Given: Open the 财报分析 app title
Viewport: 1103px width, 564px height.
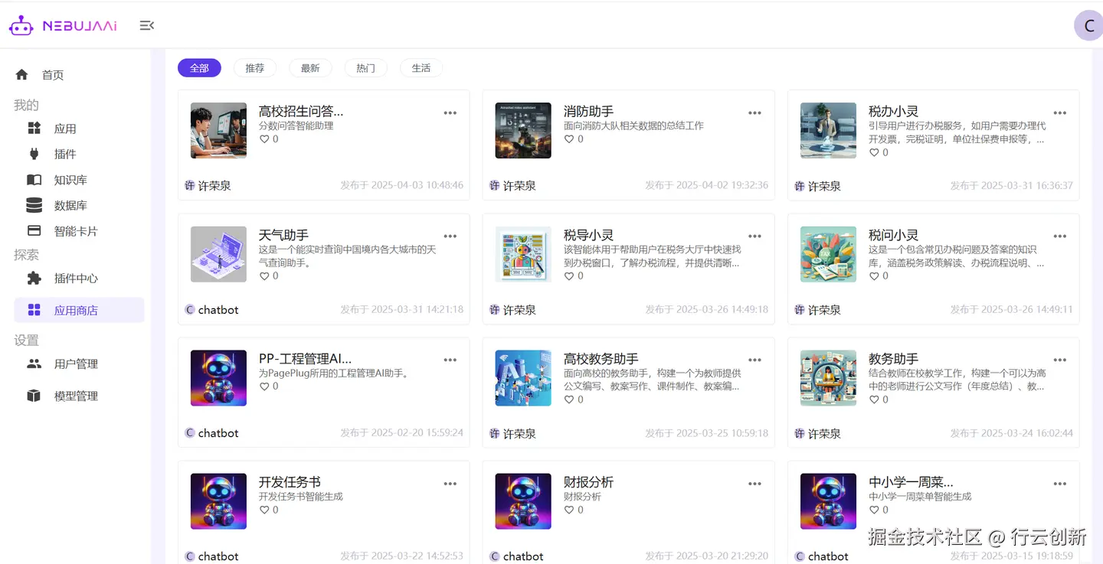Looking at the screenshot, I should 588,482.
